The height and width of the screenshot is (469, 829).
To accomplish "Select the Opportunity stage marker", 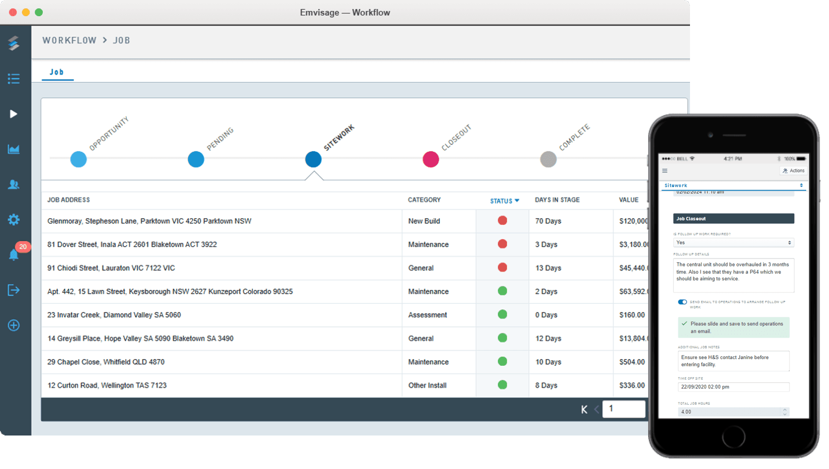I will pyautogui.click(x=79, y=159).
